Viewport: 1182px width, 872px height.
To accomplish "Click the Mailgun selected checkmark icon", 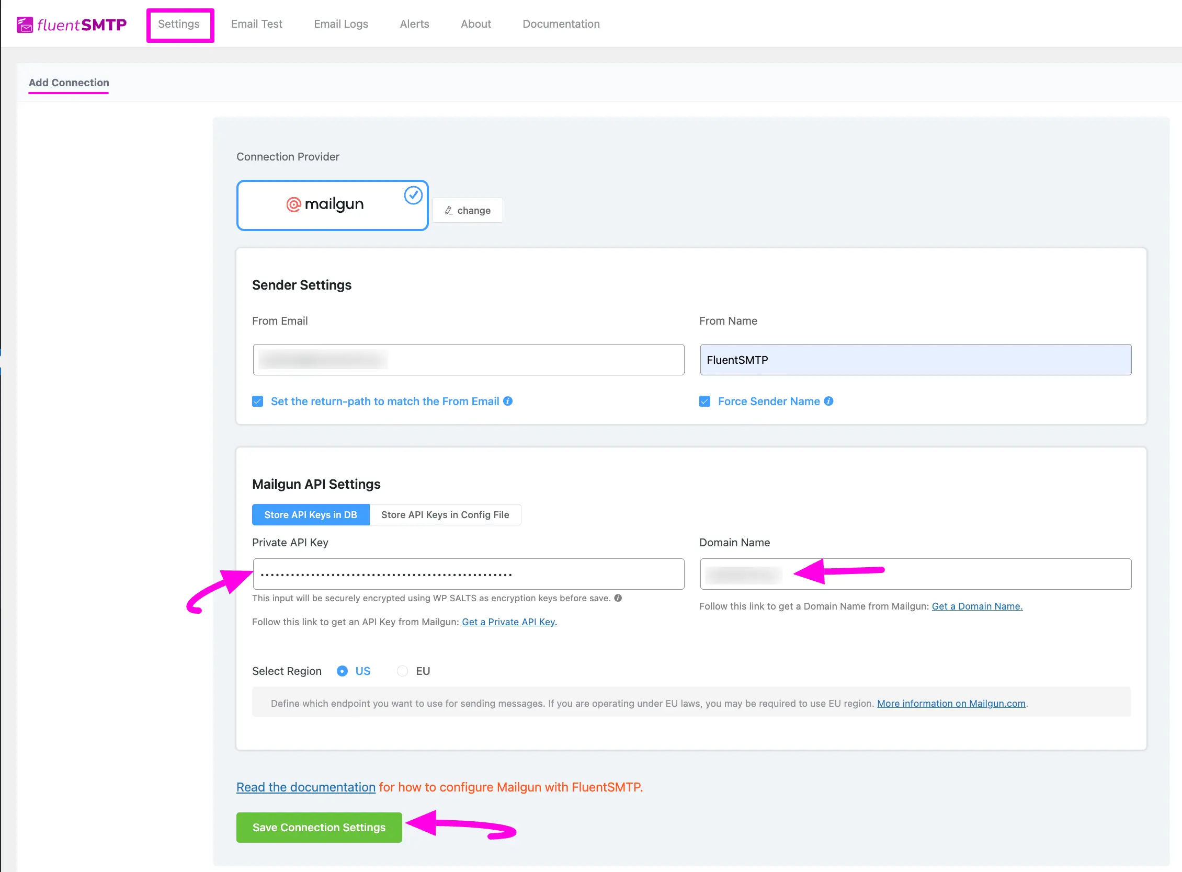I will click(x=413, y=196).
